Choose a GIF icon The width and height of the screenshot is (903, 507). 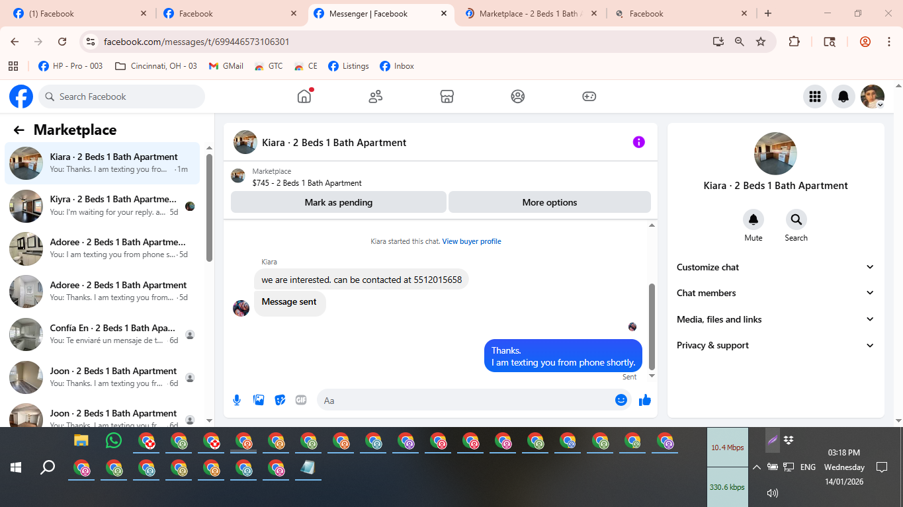(301, 400)
